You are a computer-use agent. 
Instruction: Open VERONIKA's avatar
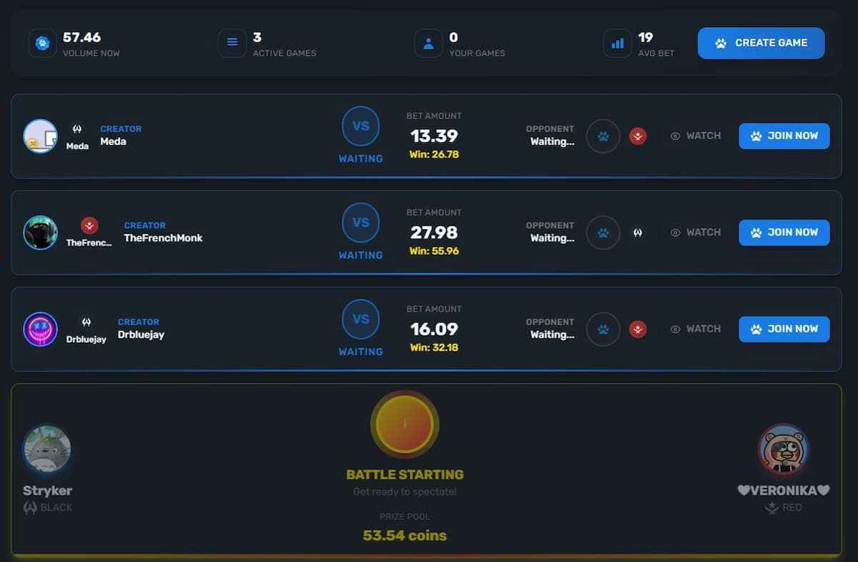pyautogui.click(x=783, y=449)
